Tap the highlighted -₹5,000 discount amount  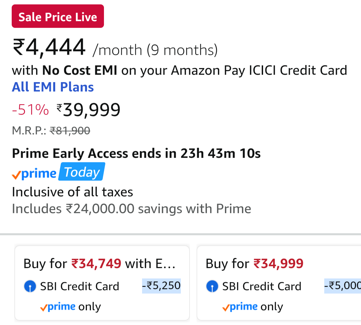(x=342, y=286)
